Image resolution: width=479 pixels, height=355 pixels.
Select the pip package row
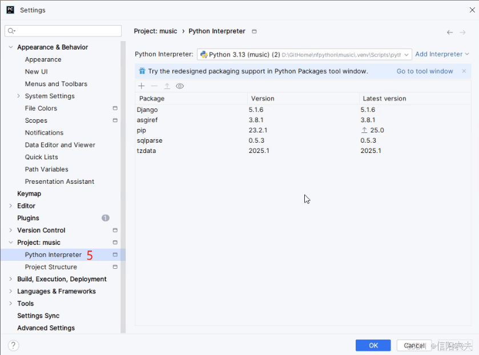click(x=303, y=130)
